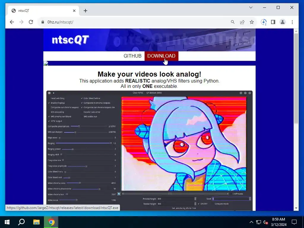The image size is (304, 228).
Task: Show hidden system tray icons
Action: click(x=251, y=222)
